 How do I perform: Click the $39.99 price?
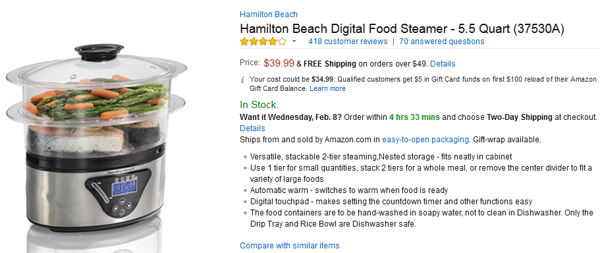click(x=279, y=63)
